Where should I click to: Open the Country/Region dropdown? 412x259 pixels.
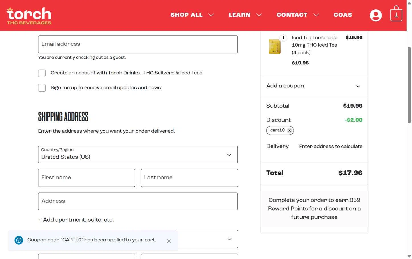coord(138,154)
